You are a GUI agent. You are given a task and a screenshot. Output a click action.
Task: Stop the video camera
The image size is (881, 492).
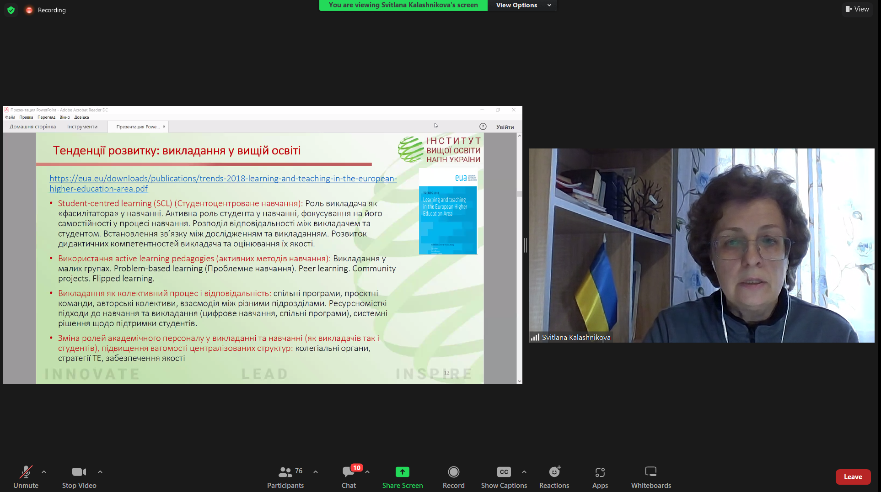[79, 476]
